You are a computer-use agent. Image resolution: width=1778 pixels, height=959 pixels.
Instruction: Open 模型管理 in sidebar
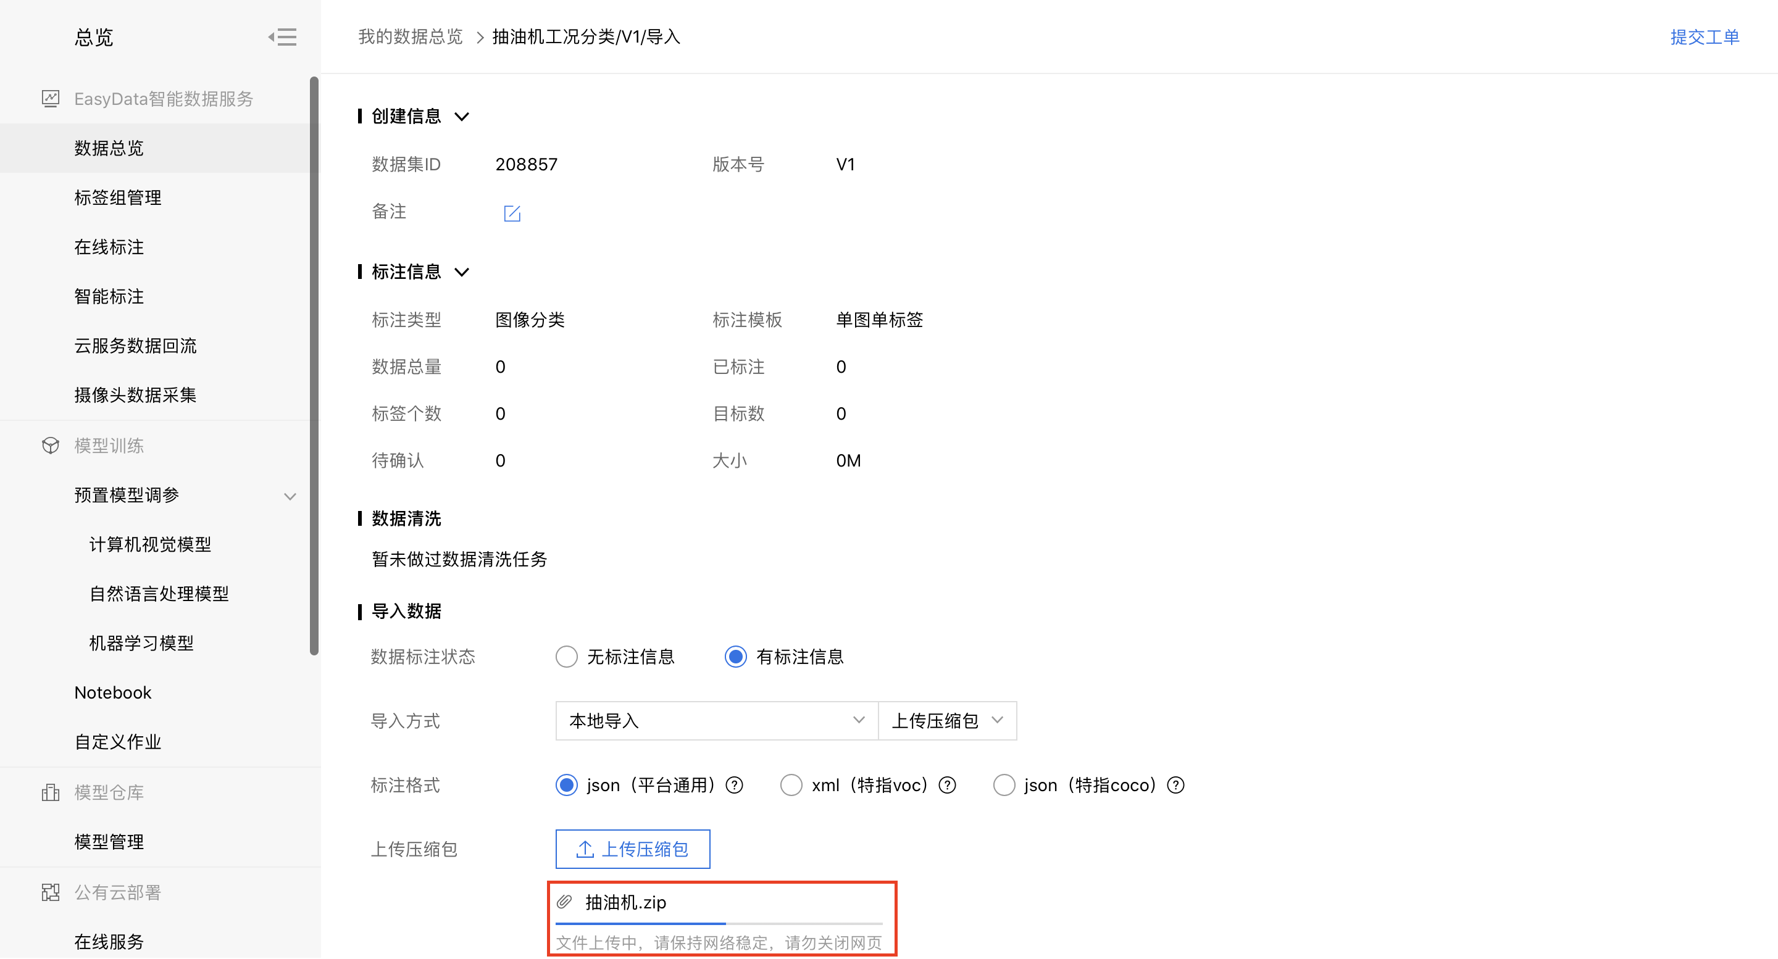[109, 842]
